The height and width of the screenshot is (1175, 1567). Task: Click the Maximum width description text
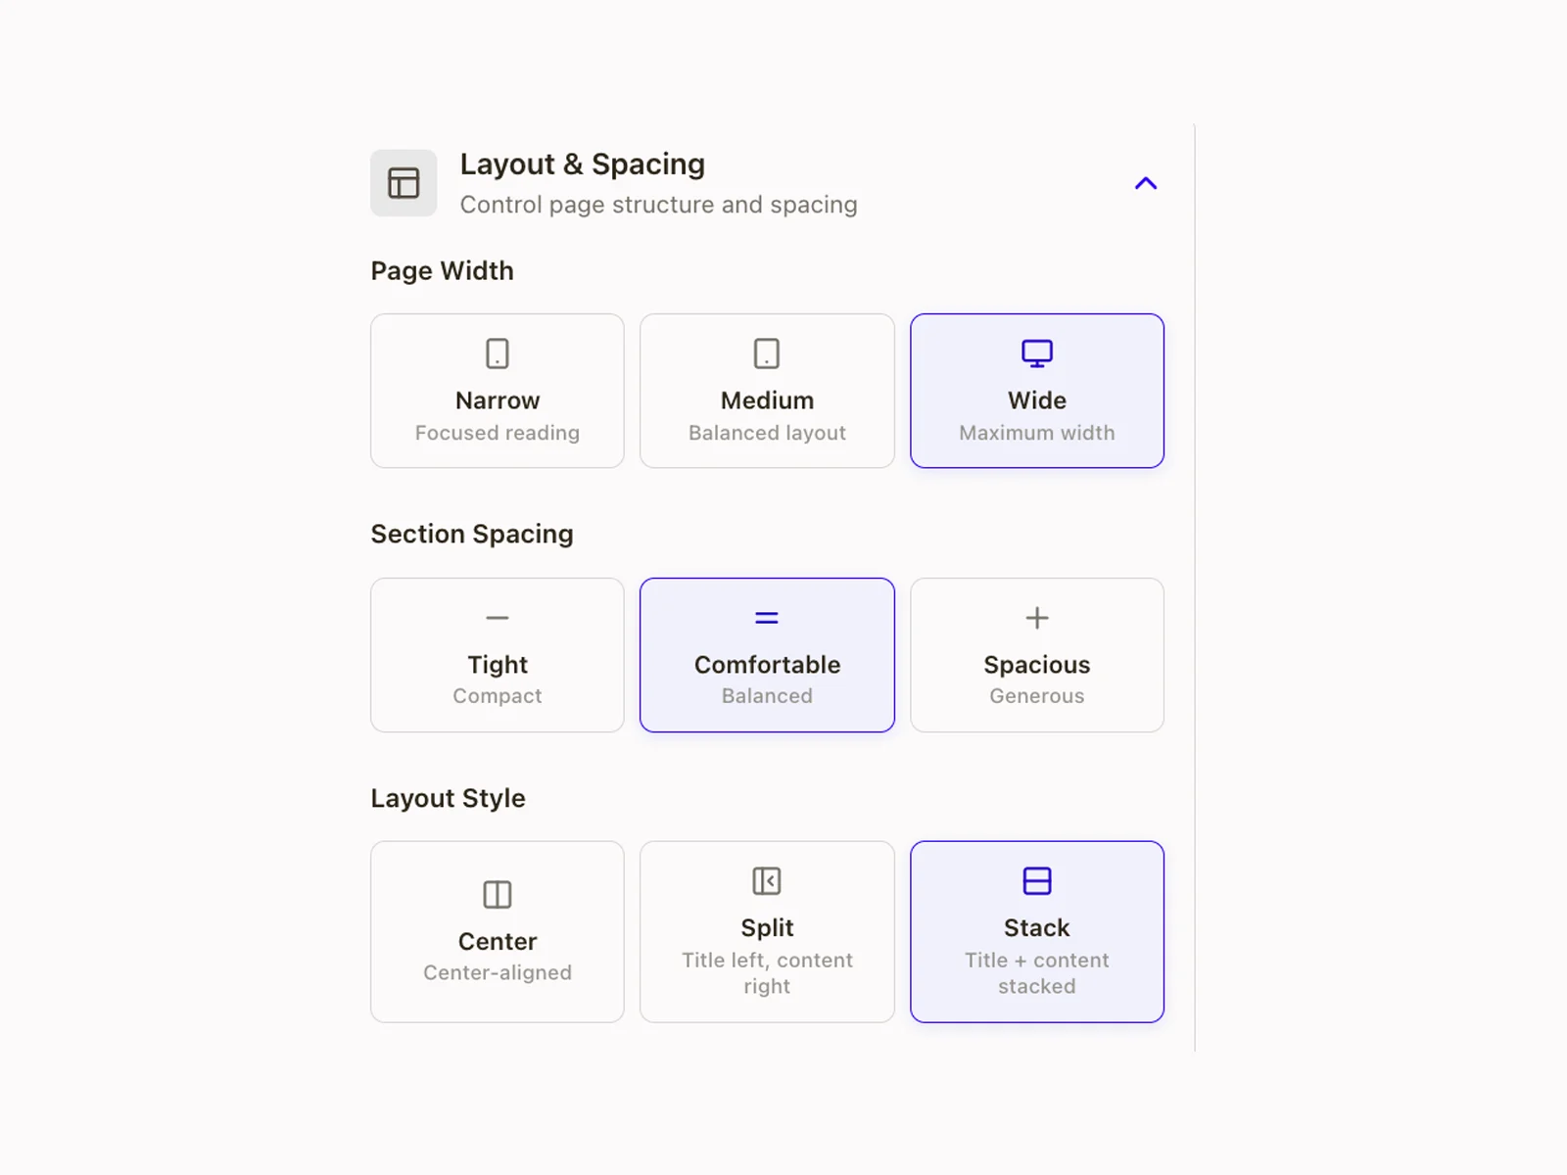coord(1037,433)
